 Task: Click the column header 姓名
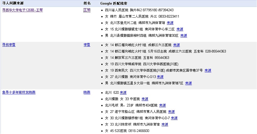87,3
